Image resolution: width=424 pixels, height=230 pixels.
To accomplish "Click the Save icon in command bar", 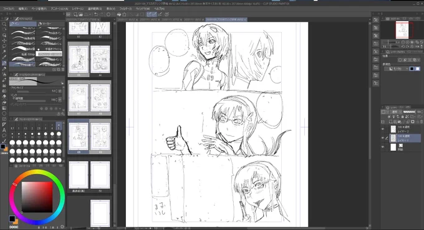I will 86,14.
